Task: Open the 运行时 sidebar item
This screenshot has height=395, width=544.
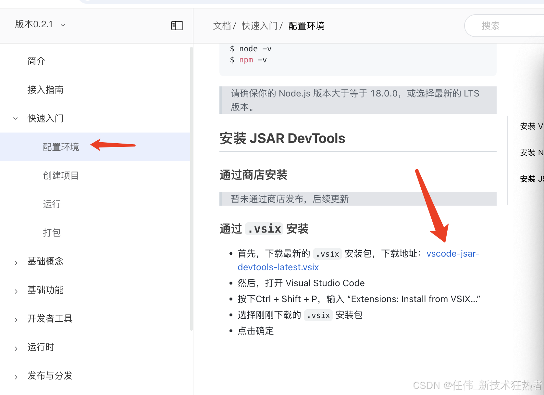Action: pos(41,347)
